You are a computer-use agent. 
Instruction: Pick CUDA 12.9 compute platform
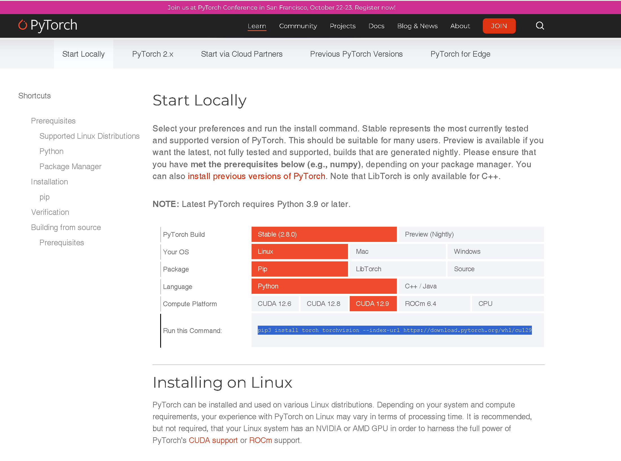(x=373, y=304)
